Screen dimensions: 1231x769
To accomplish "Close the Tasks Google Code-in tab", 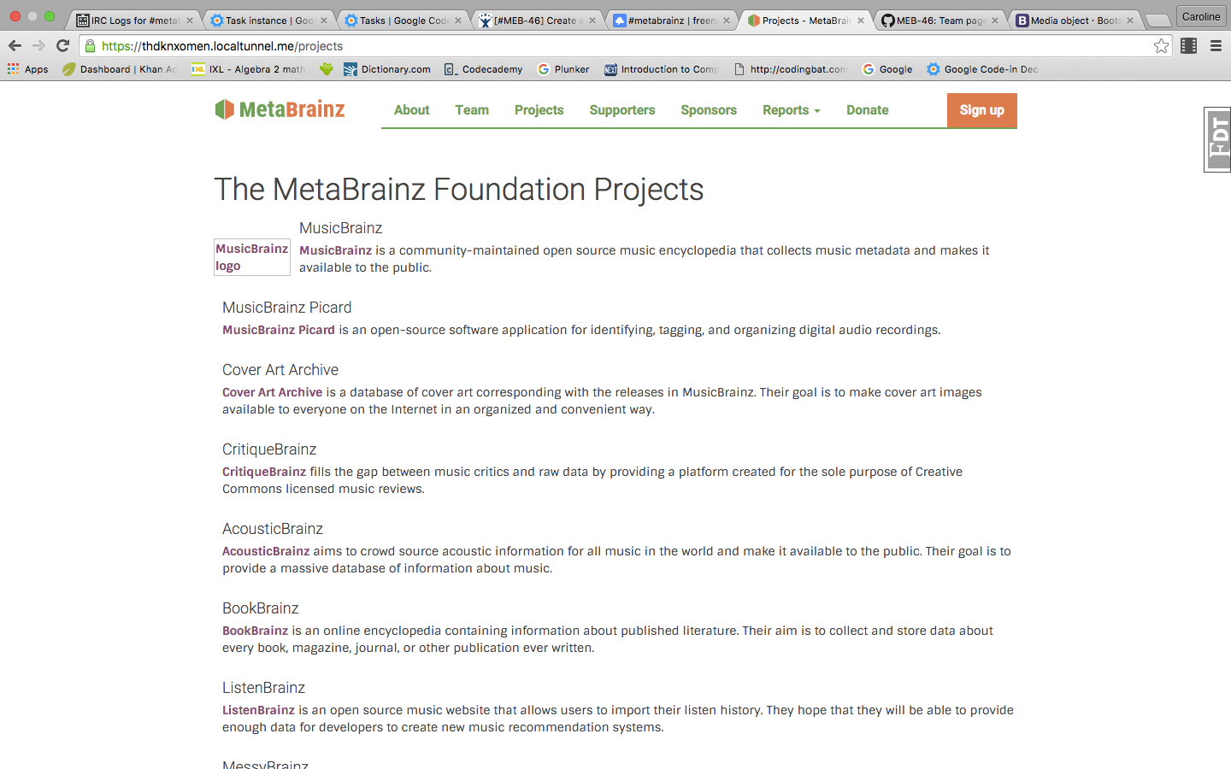I will (x=458, y=21).
